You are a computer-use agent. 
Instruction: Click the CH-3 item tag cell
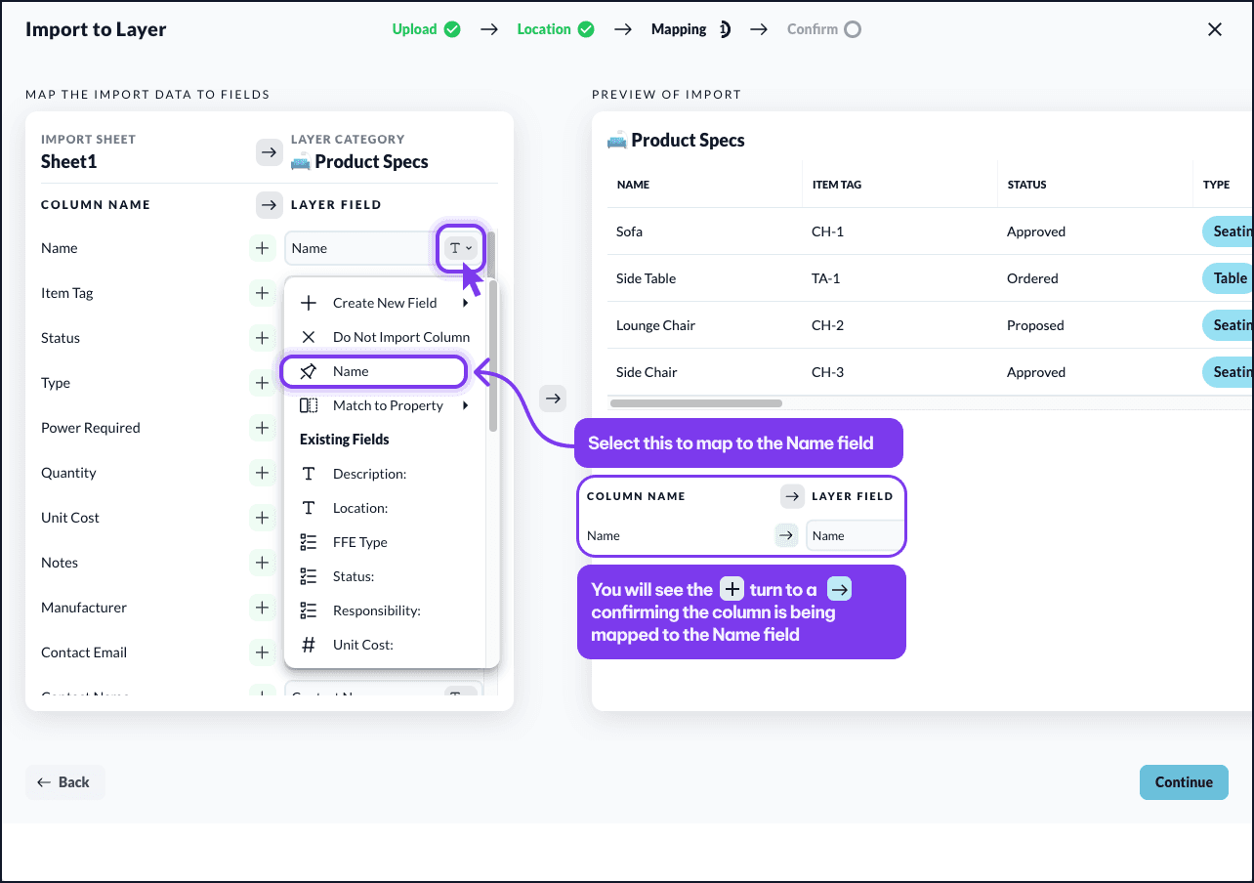tap(828, 372)
